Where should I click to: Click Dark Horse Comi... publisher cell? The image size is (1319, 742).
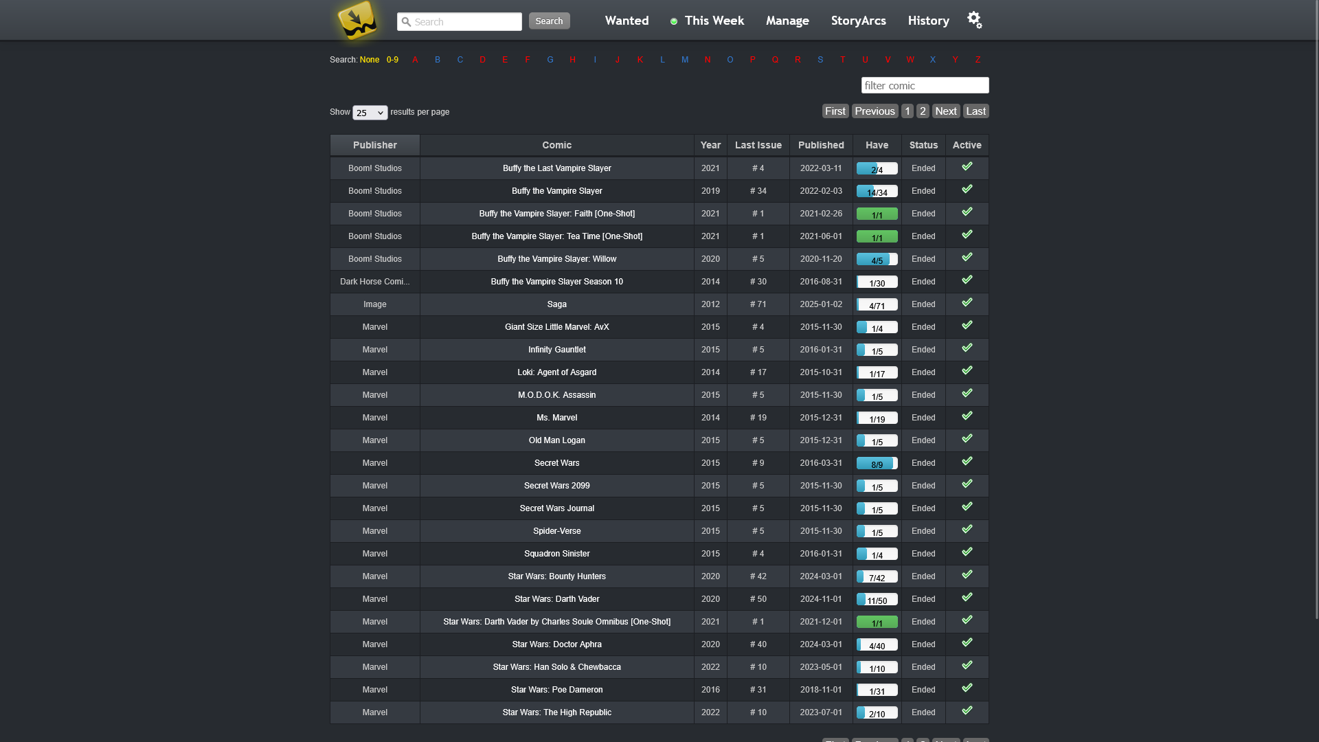(375, 282)
